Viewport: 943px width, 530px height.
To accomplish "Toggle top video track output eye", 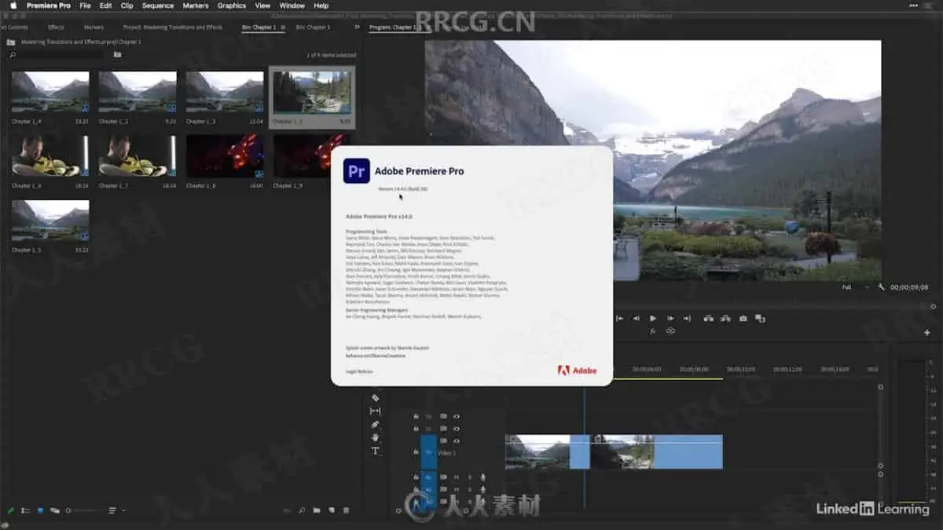I will [x=457, y=416].
